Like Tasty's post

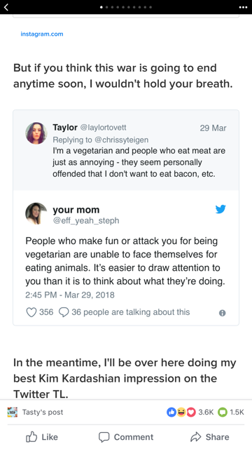(x=42, y=437)
